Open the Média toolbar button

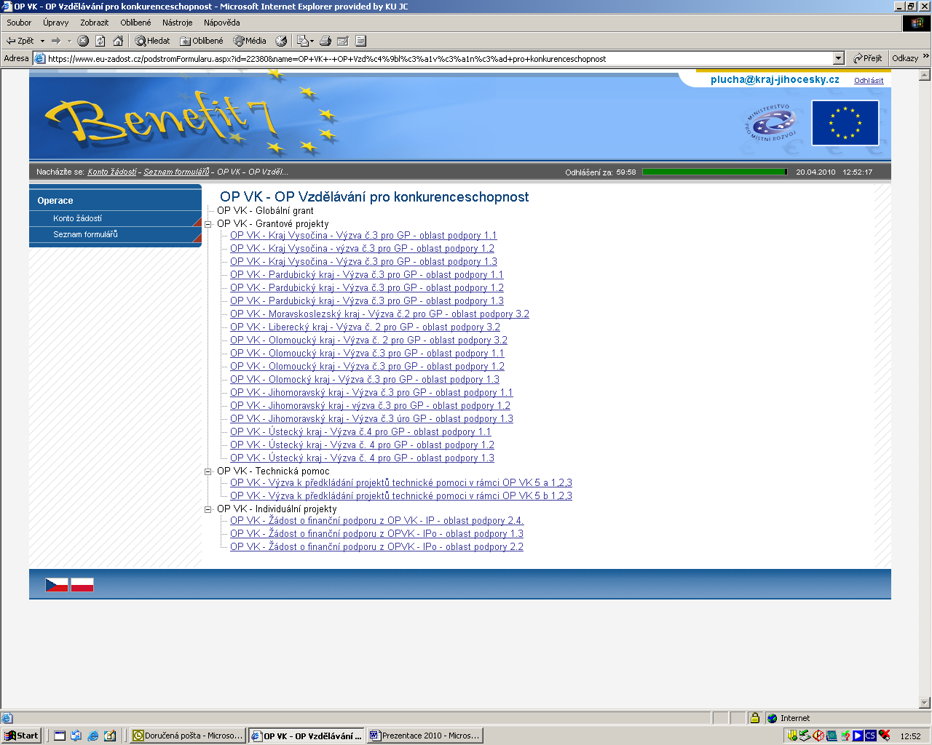250,41
